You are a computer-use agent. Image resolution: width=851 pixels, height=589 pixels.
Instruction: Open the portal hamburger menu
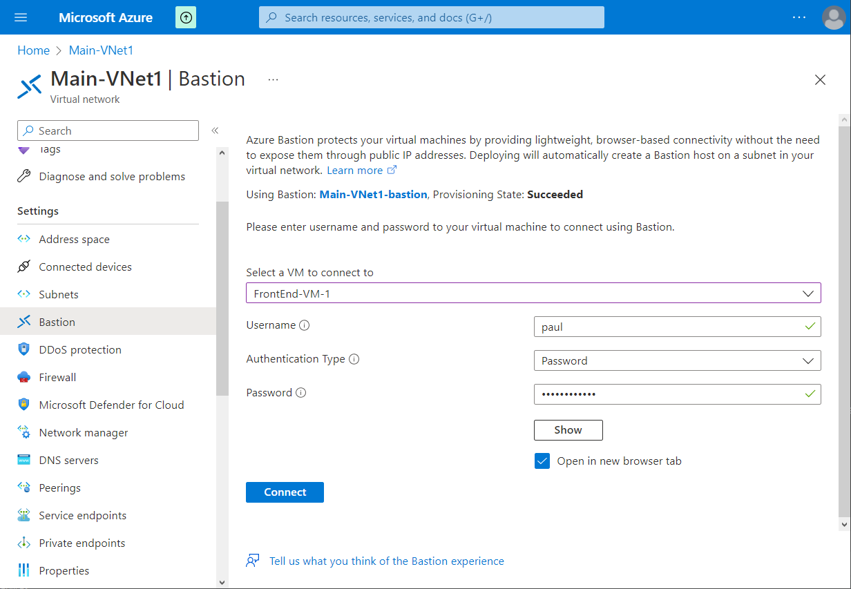(x=21, y=17)
